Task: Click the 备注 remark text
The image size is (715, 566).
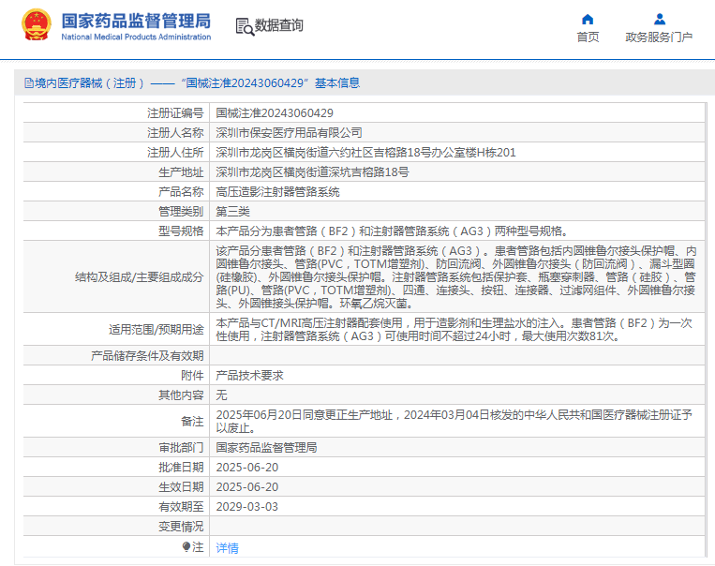Action: tap(454, 421)
